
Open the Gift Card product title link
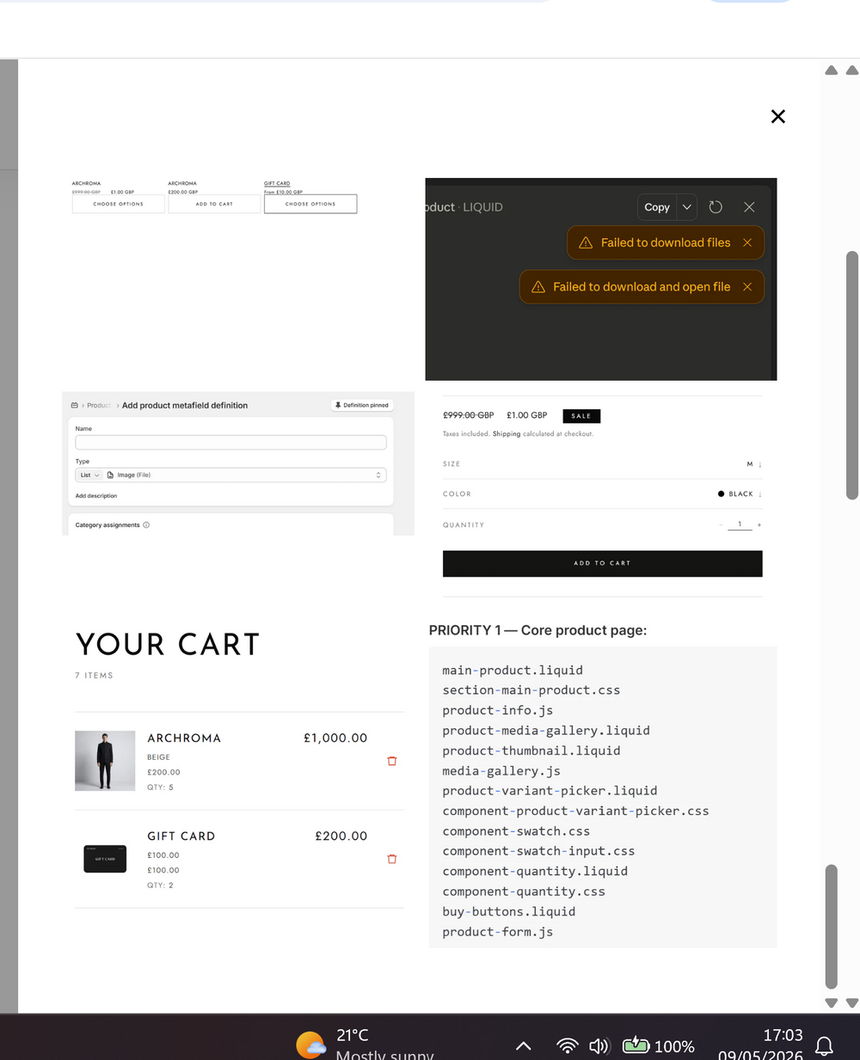(277, 183)
